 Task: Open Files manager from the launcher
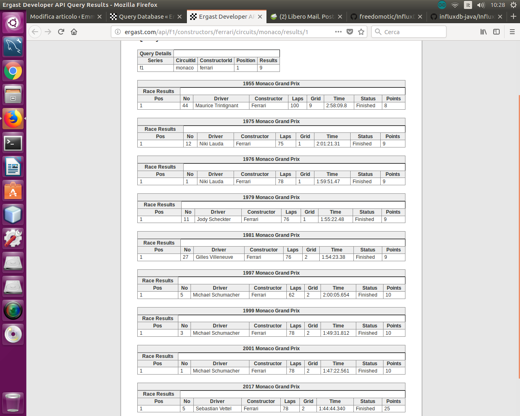pyautogui.click(x=13, y=95)
